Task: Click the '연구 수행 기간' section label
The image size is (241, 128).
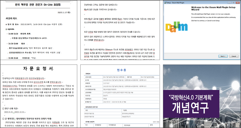Action: [10, 108]
